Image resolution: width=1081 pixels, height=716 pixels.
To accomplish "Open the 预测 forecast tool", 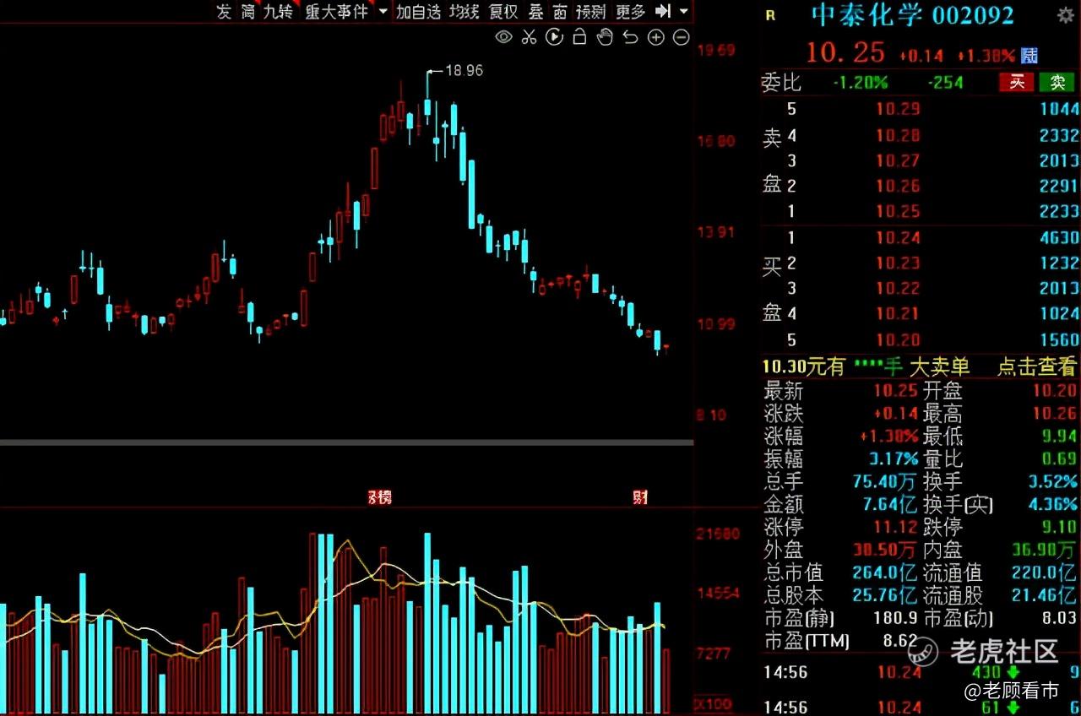I will click(590, 11).
